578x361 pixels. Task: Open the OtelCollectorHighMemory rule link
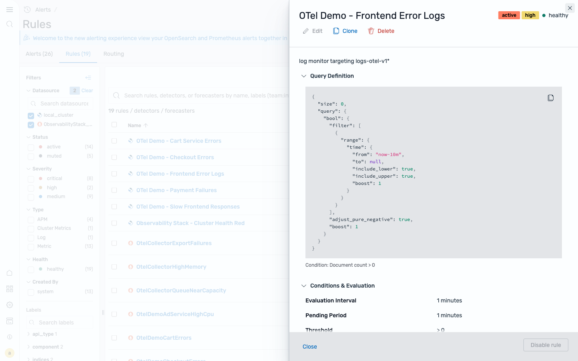tap(171, 267)
